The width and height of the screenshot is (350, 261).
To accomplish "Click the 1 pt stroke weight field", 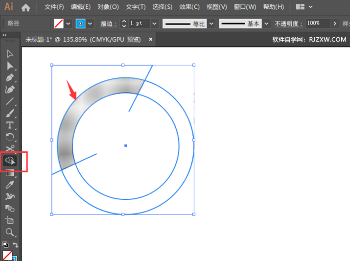I will [x=139, y=24].
